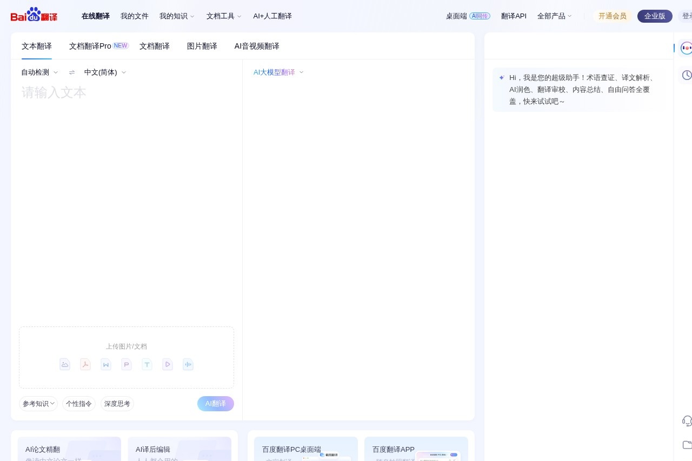
Task: Open AI+人工翻译 in top navigation
Action: (x=272, y=16)
